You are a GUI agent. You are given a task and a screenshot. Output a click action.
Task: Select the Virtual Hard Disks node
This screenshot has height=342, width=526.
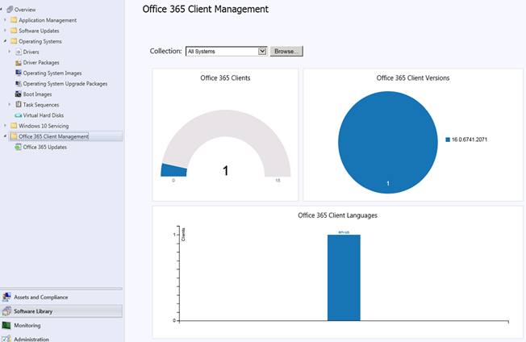[x=44, y=115]
